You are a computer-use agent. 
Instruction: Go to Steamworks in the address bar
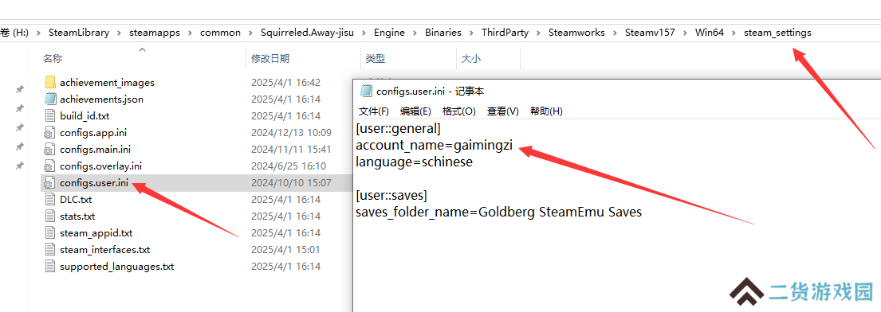tap(576, 33)
